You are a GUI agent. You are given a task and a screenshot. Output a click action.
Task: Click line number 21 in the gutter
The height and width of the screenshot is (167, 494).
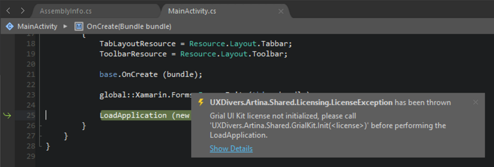point(31,74)
